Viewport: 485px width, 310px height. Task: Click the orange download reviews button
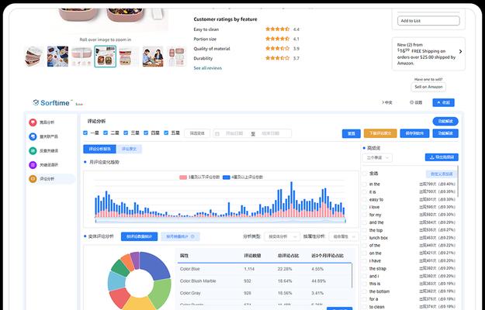[x=380, y=133]
